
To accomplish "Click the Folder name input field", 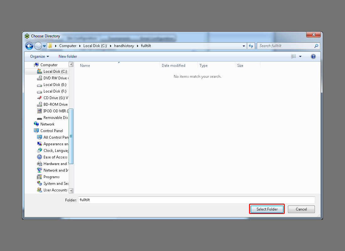I will pyautogui.click(x=196, y=200).
